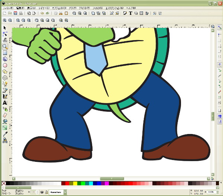
Task: Open the ファイル(F) menu
Action: point(8,8)
